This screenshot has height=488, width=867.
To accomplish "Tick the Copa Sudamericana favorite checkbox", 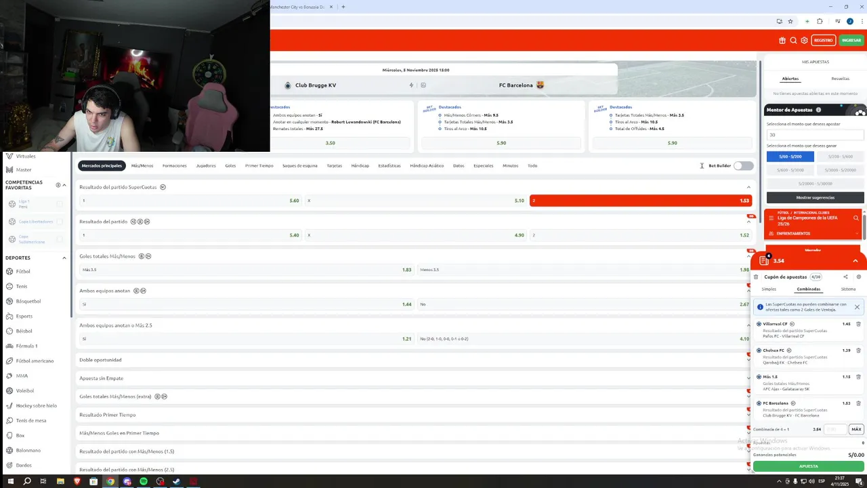I will coord(60,239).
